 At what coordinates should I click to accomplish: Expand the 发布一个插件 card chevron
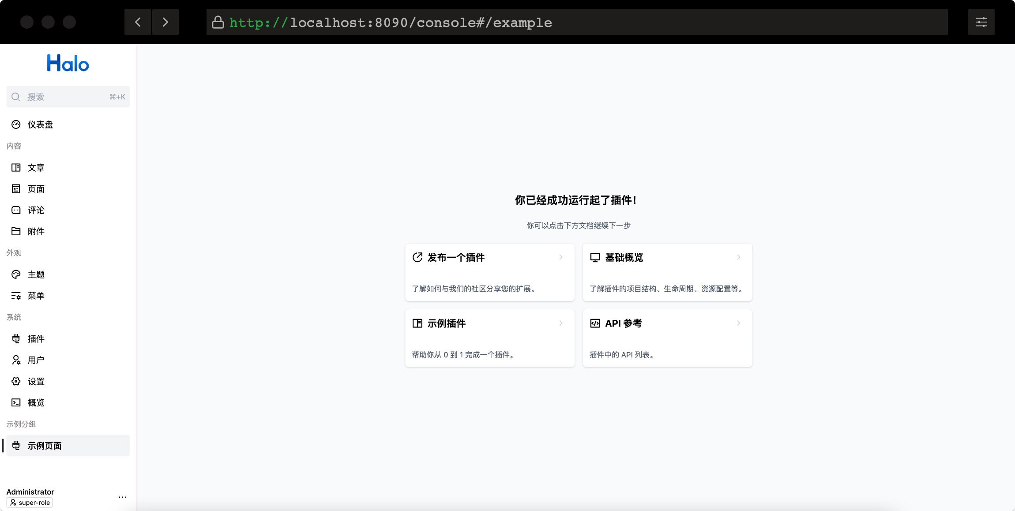click(x=561, y=257)
